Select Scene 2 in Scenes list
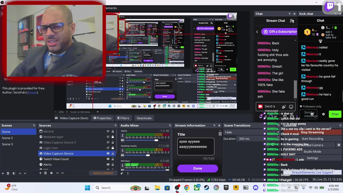 point(18,138)
